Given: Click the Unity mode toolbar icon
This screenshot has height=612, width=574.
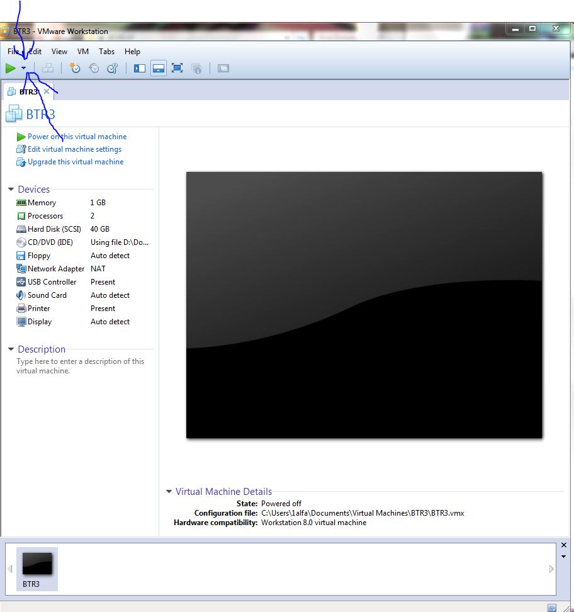Looking at the screenshot, I should (196, 69).
